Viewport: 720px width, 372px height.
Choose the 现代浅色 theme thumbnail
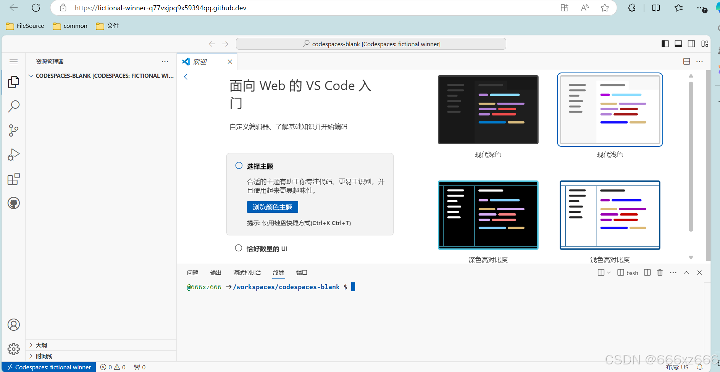pyautogui.click(x=610, y=110)
